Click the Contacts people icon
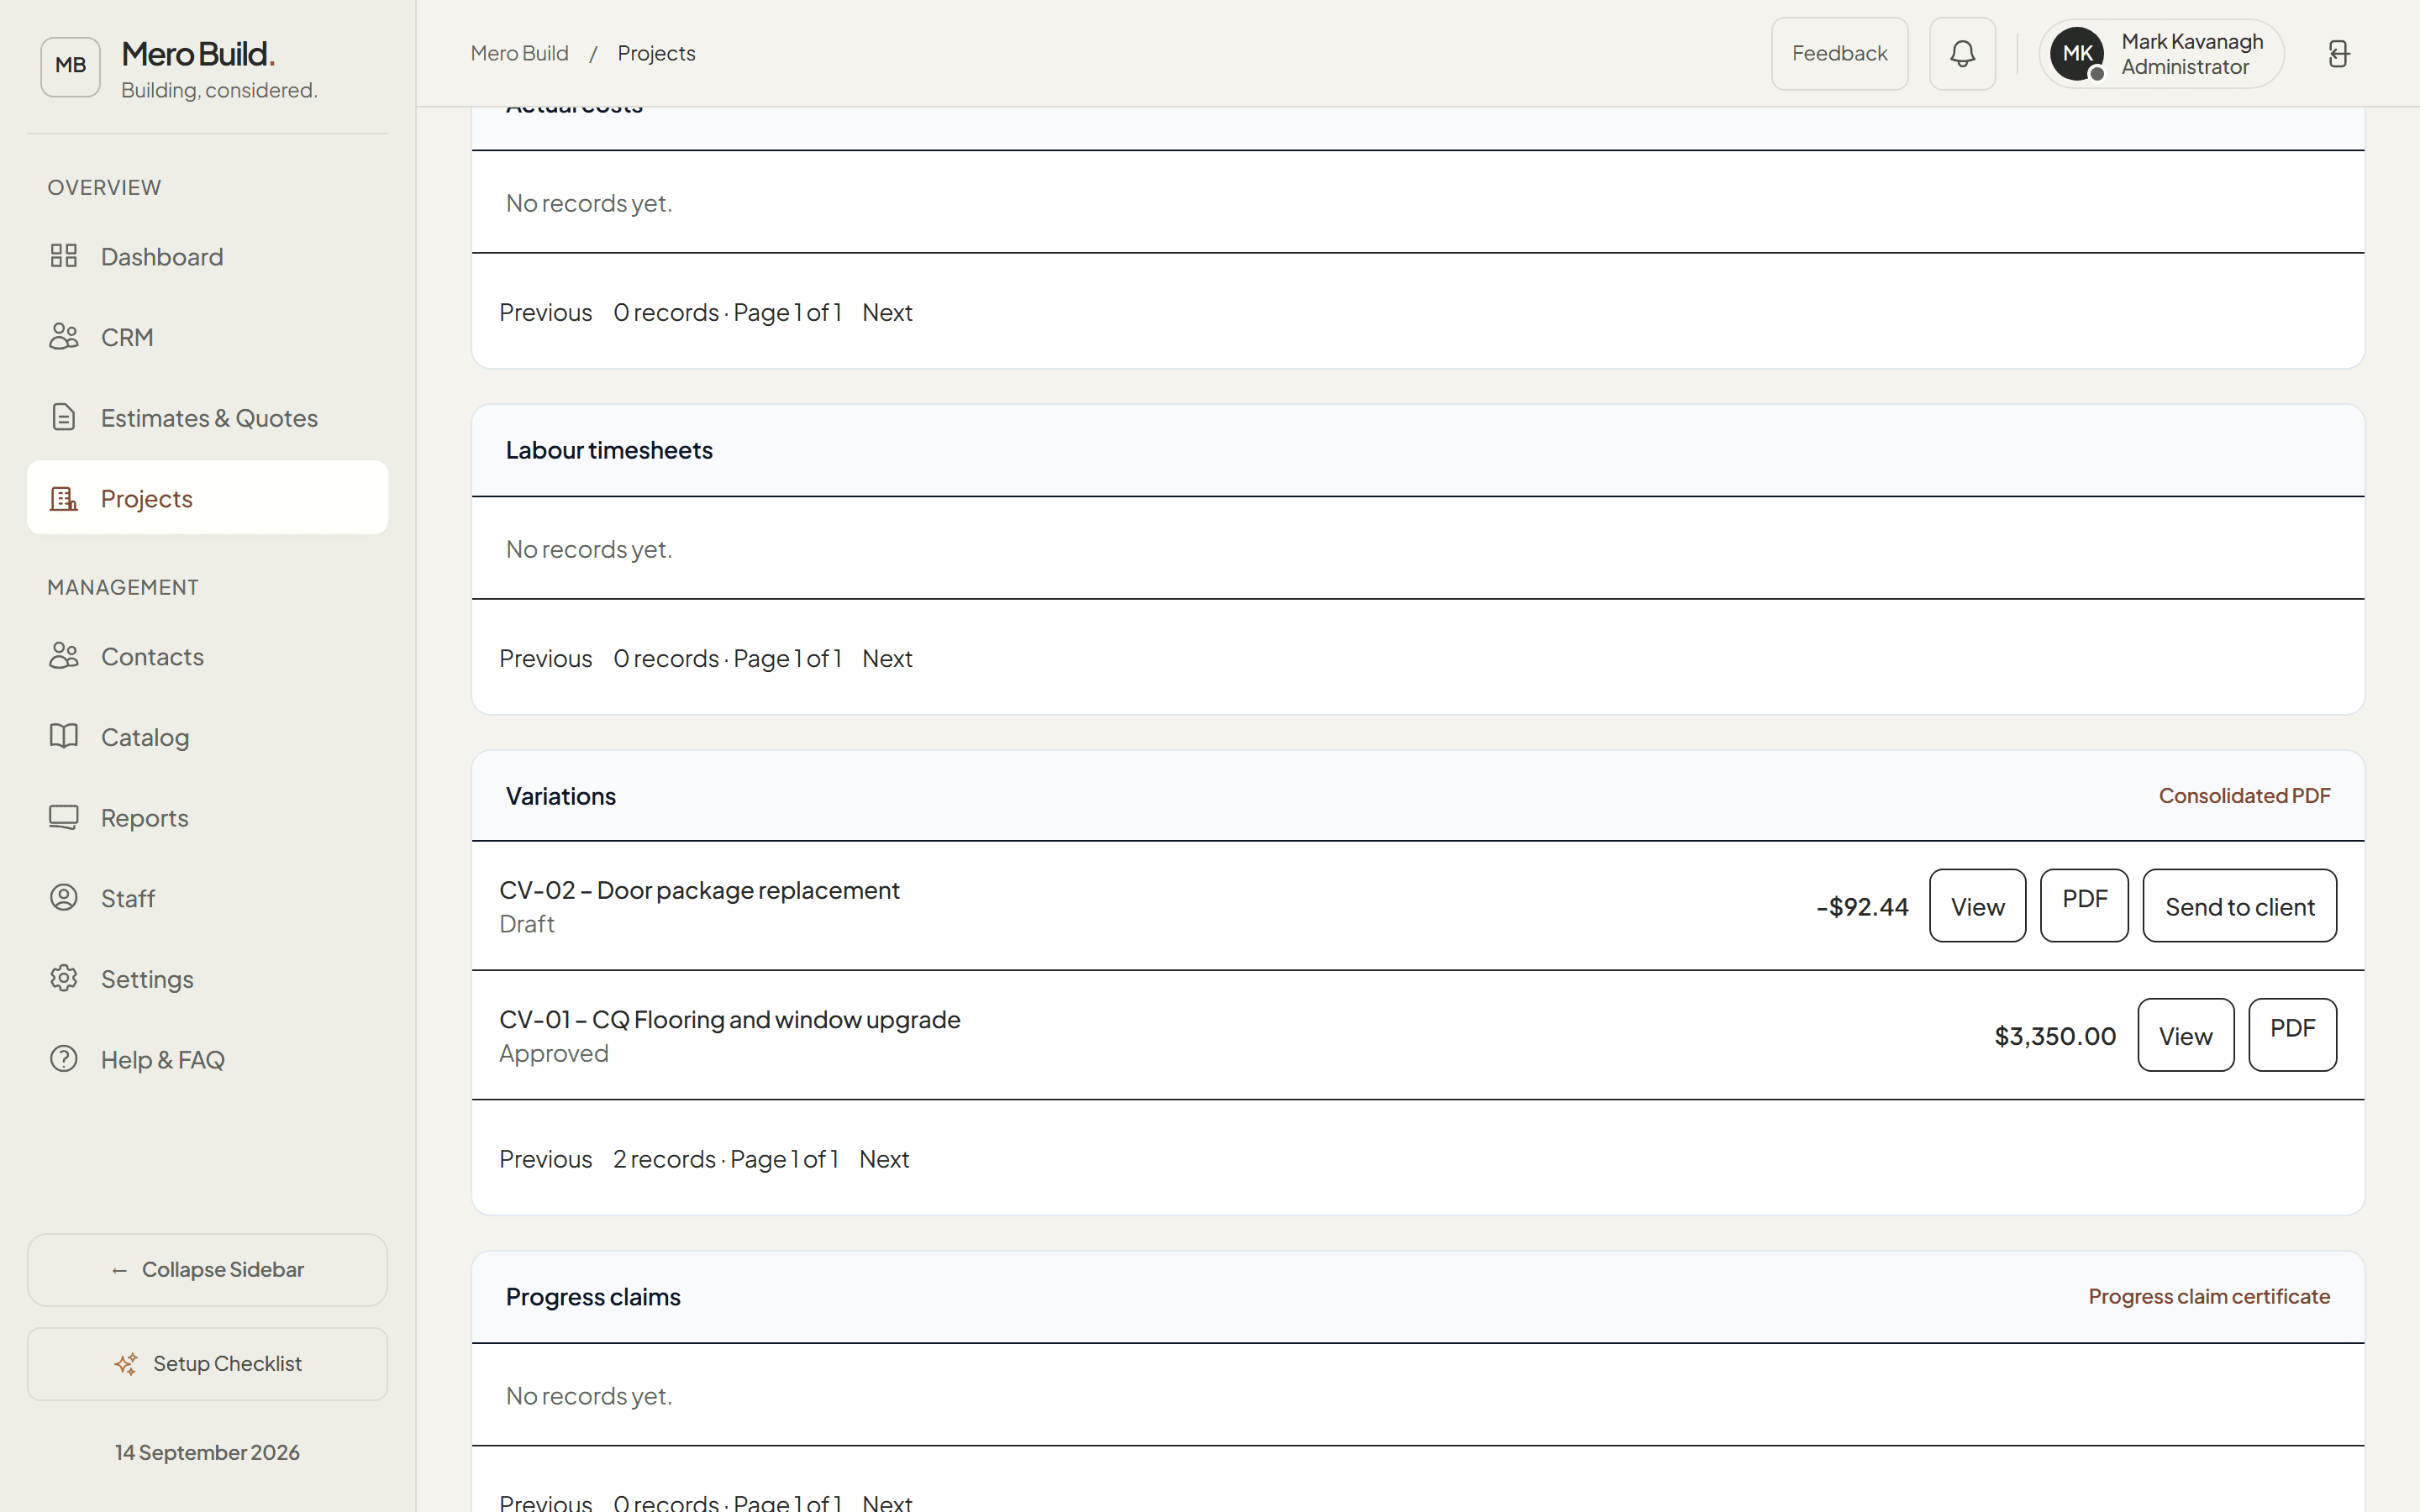The width and height of the screenshot is (2420, 1512). [64, 656]
